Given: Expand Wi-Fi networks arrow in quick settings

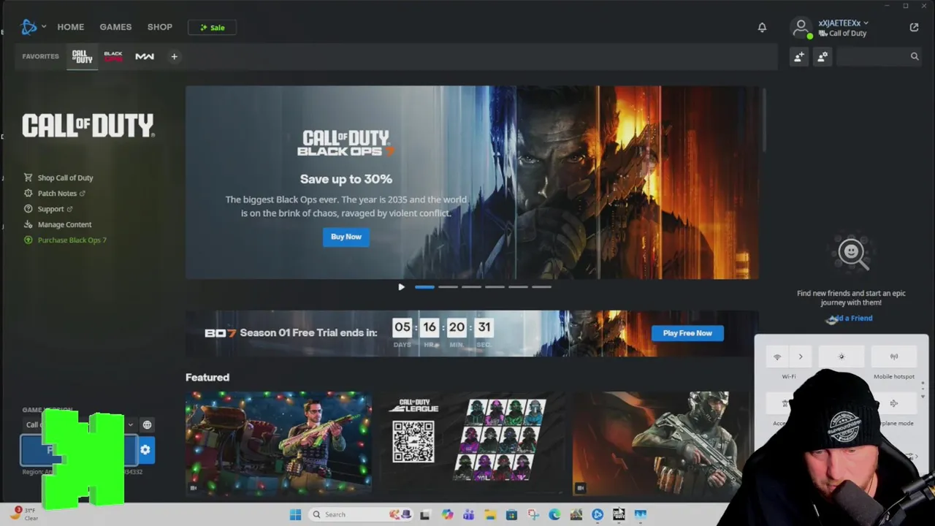Looking at the screenshot, I should click(x=801, y=357).
